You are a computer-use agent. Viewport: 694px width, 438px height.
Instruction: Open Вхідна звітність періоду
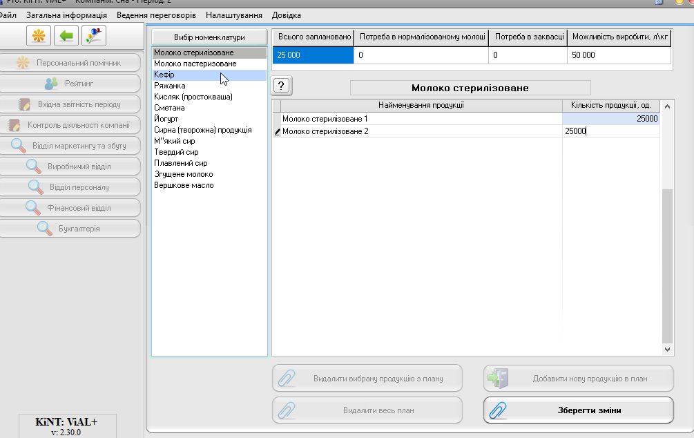(70, 104)
